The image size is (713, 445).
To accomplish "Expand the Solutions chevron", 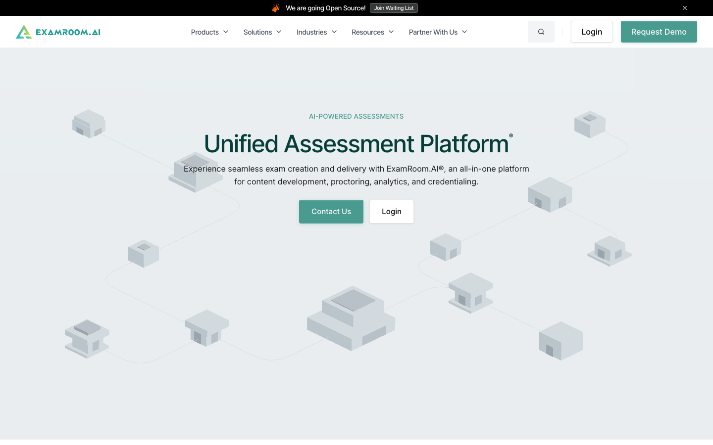I will pos(279,32).
